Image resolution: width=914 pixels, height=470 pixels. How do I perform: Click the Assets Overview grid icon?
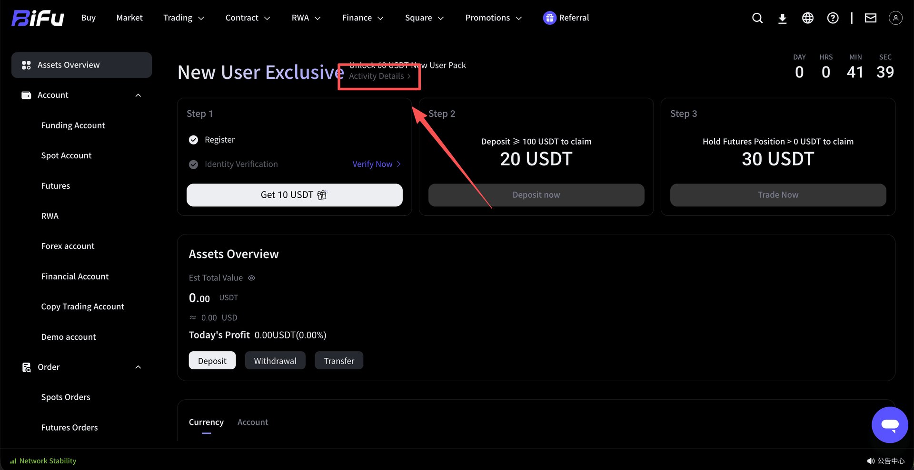point(26,65)
